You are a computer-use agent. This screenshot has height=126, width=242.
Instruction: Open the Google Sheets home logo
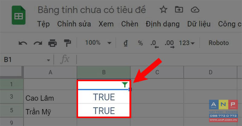coord(19,15)
